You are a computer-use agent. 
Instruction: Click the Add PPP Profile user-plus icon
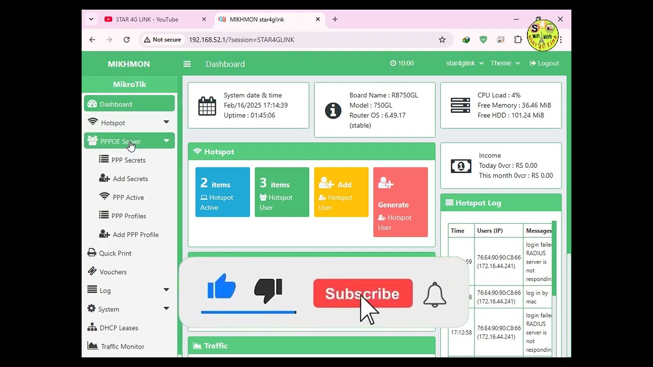pos(105,233)
